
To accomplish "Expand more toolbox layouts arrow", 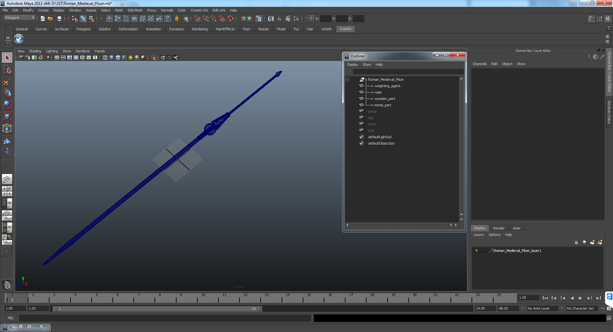I will tap(7, 251).
